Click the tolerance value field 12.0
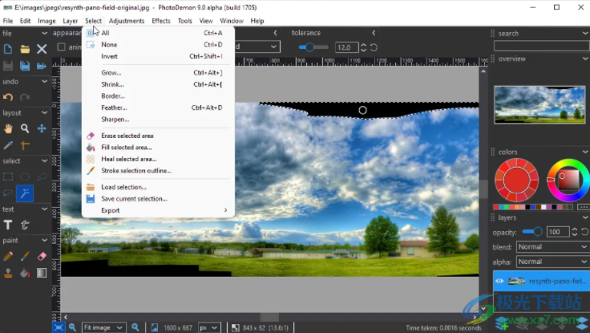The width and height of the screenshot is (590, 333). pyautogui.click(x=346, y=47)
